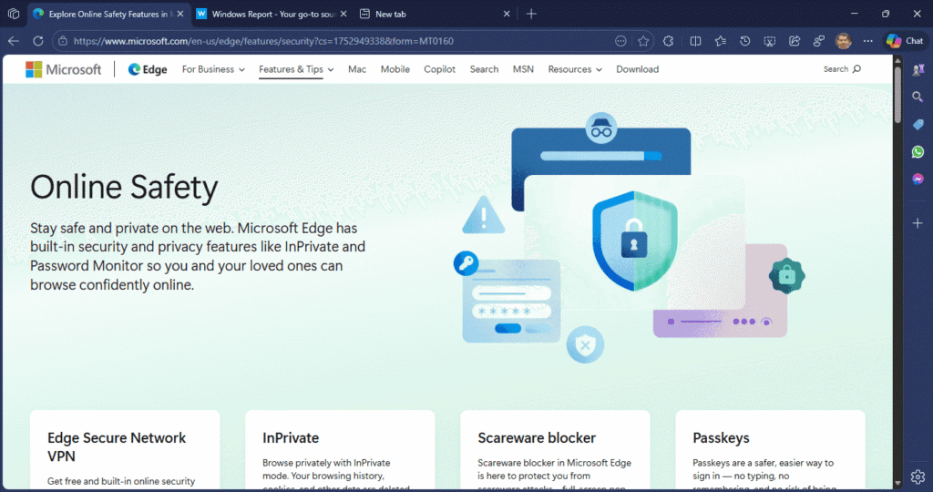Open WhatsApp in the sidebar
The height and width of the screenshot is (492, 933).
918,151
